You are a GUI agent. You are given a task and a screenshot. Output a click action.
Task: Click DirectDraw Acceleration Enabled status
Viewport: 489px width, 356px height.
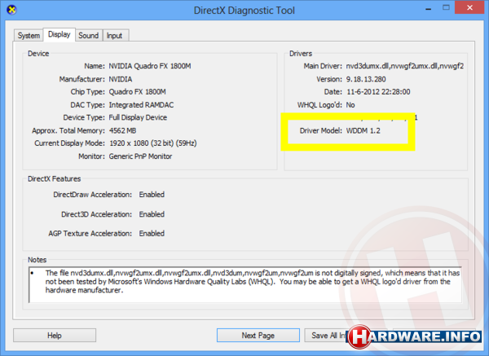pyautogui.click(x=152, y=195)
